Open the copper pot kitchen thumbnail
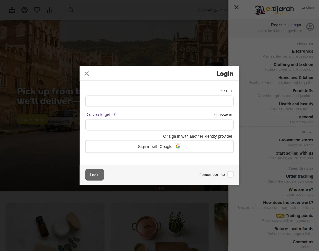Image resolution: width=319 pixels, height=251 pixels. (x=159, y=227)
